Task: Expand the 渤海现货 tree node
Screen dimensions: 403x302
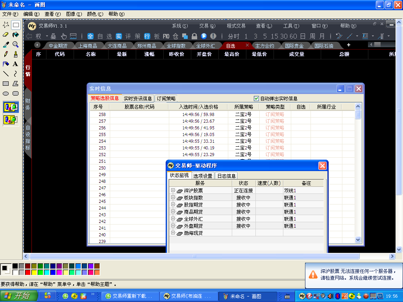Action: [173, 233]
